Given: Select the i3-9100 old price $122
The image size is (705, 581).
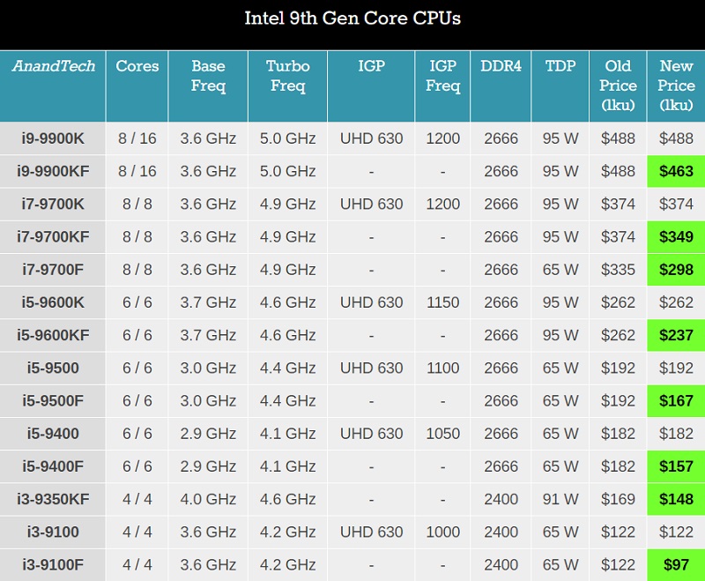Looking at the screenshot, I should point(618,533).
